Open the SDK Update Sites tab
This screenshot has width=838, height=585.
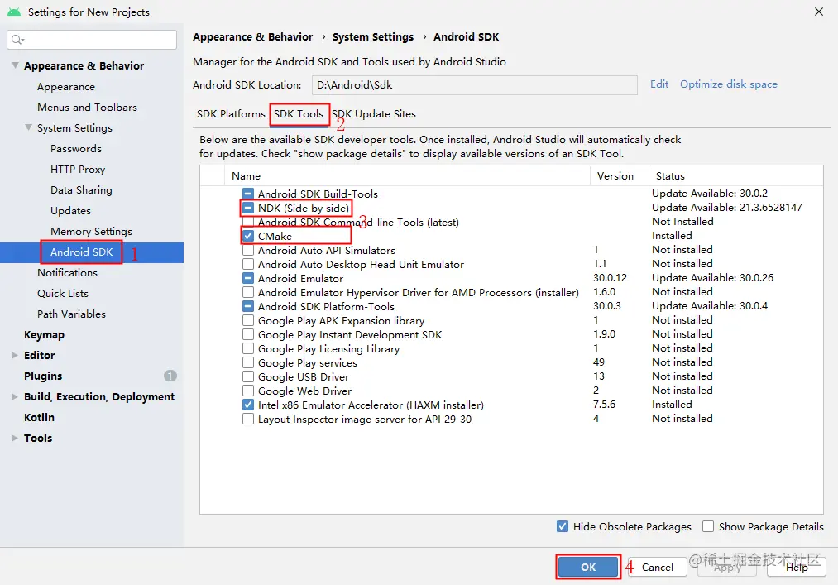(x=374, y=114)
